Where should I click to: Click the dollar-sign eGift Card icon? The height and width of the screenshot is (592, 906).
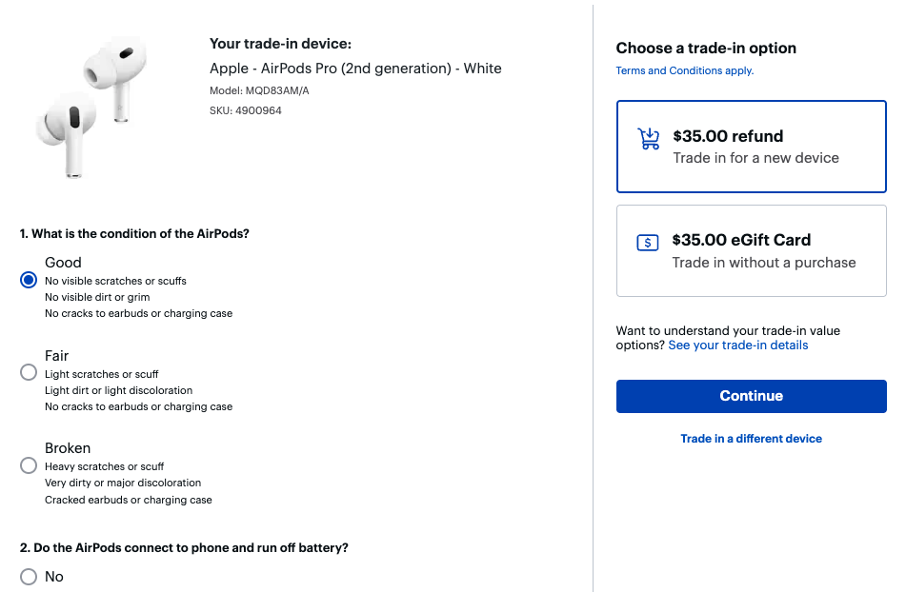tap(648, 243)
